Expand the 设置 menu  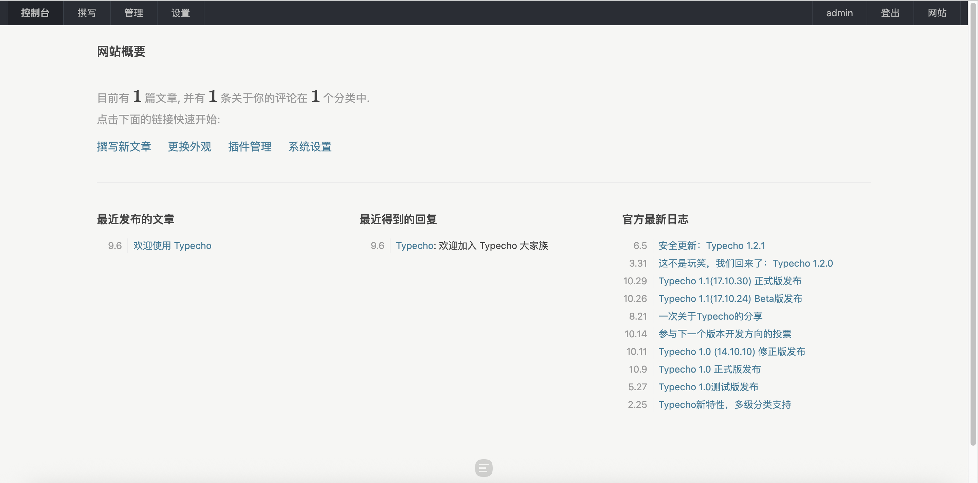coord(180,13)
